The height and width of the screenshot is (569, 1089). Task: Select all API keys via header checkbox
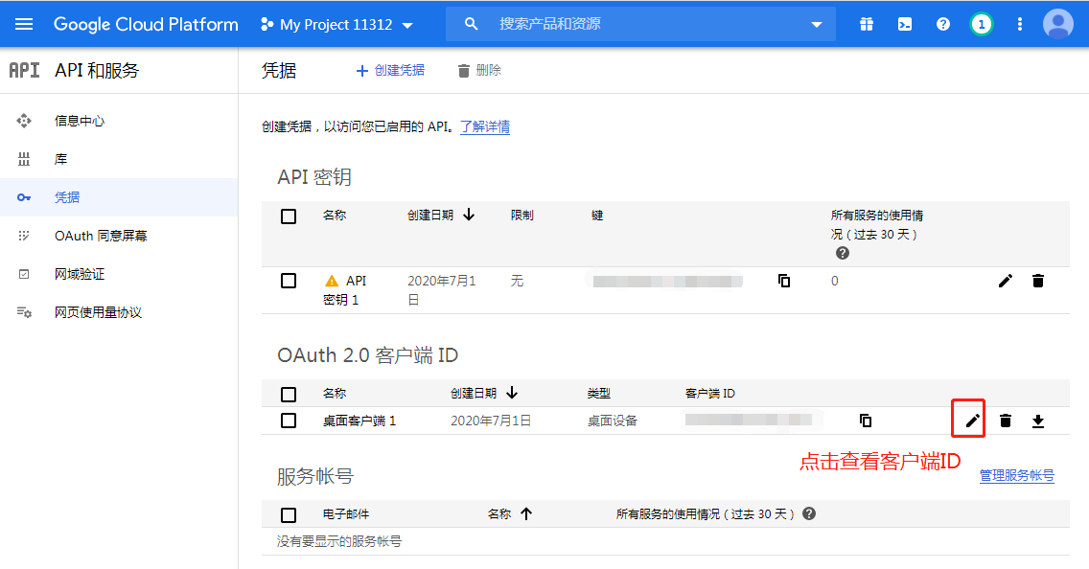click(289, 216)
